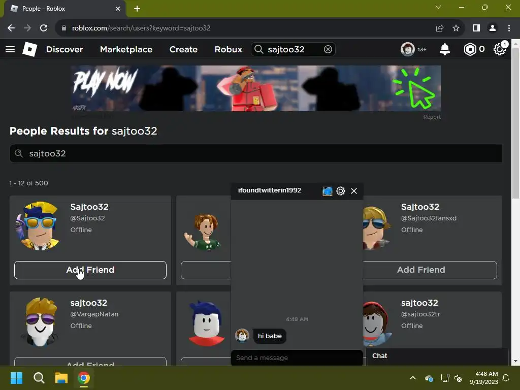Click the scrollbar down arrow
520x390 pixels.
coord(516,361)
